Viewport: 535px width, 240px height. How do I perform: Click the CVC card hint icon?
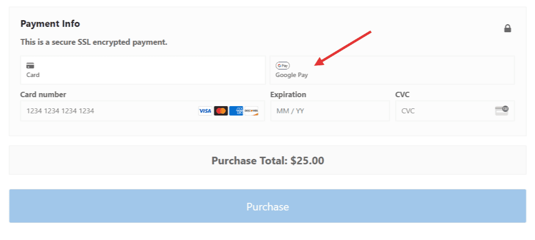(502, 111)
